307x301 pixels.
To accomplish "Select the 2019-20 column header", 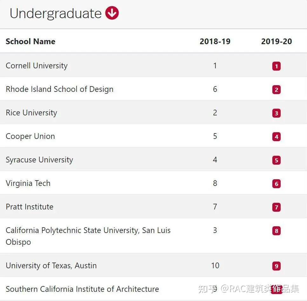I will [x=276, y=41].
